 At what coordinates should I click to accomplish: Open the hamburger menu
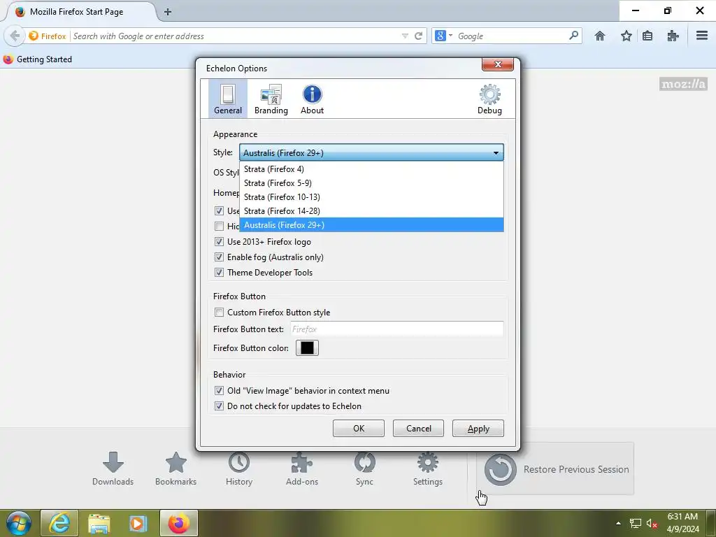click(x=702, y=36)
